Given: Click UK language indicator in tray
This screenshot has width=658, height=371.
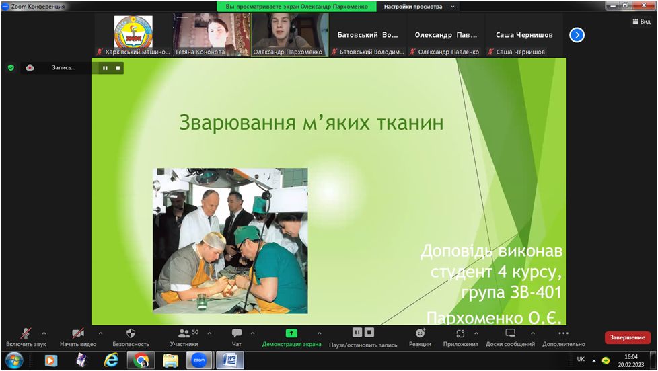Looking at the screenshot, I should tap(581, 360).
